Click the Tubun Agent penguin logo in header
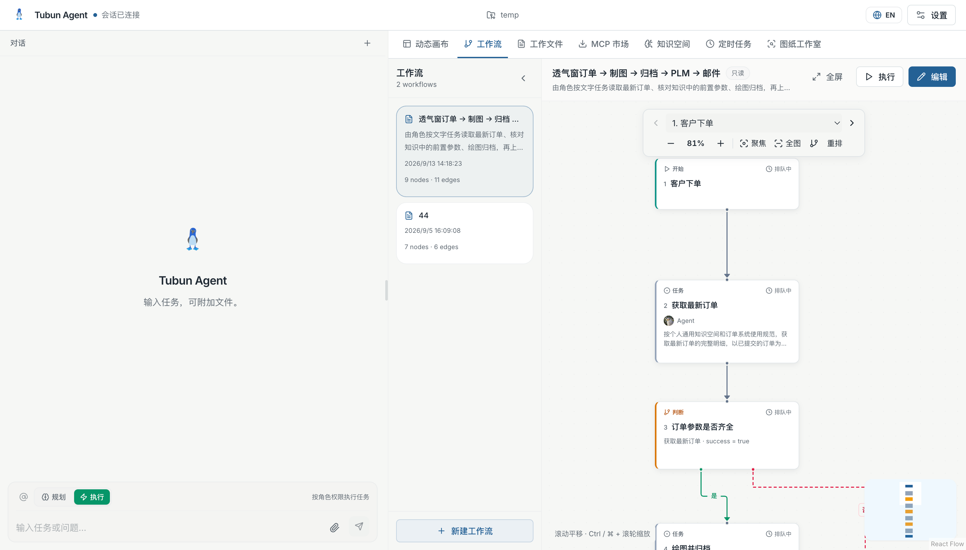The width and height of the screenshot is (966, 550). point(19,14)
